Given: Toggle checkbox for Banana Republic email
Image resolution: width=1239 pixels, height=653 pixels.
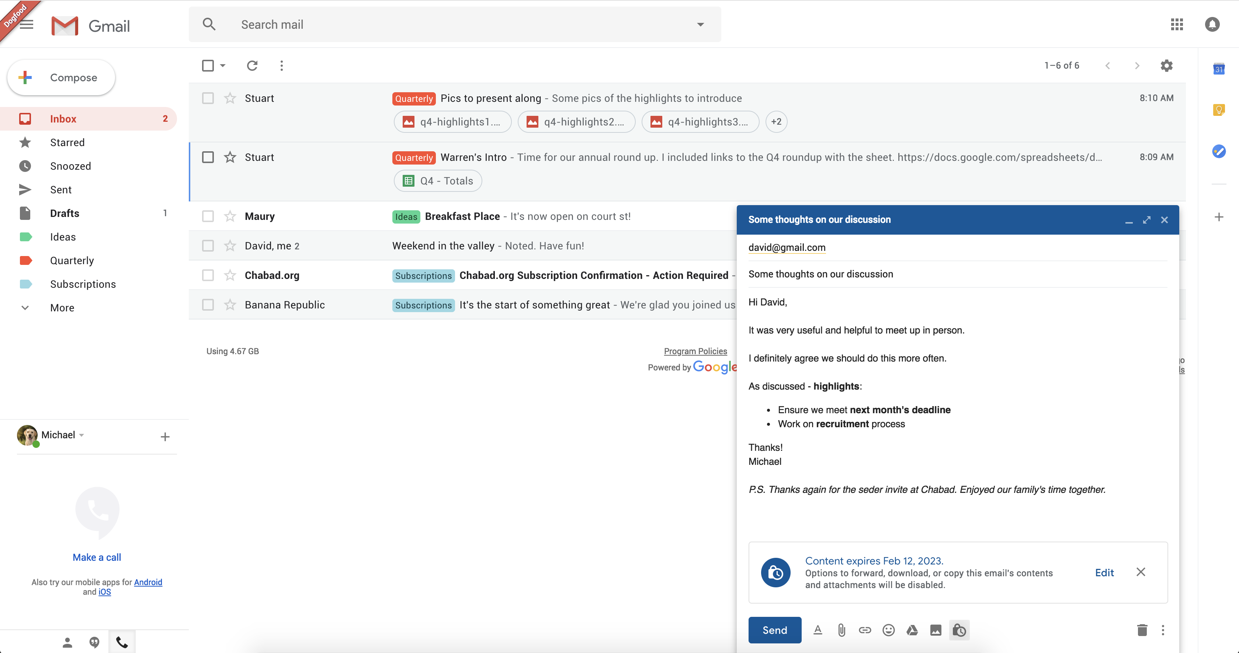Looking at the screenshot, I should [208, 304].
